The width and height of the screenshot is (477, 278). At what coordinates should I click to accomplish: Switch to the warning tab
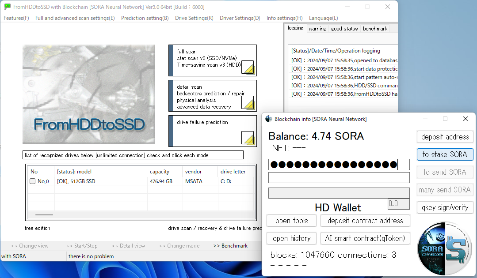[317, 29]
